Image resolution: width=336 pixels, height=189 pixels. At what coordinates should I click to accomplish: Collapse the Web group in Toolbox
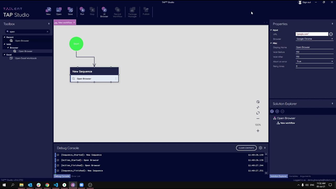click(4, 44)
